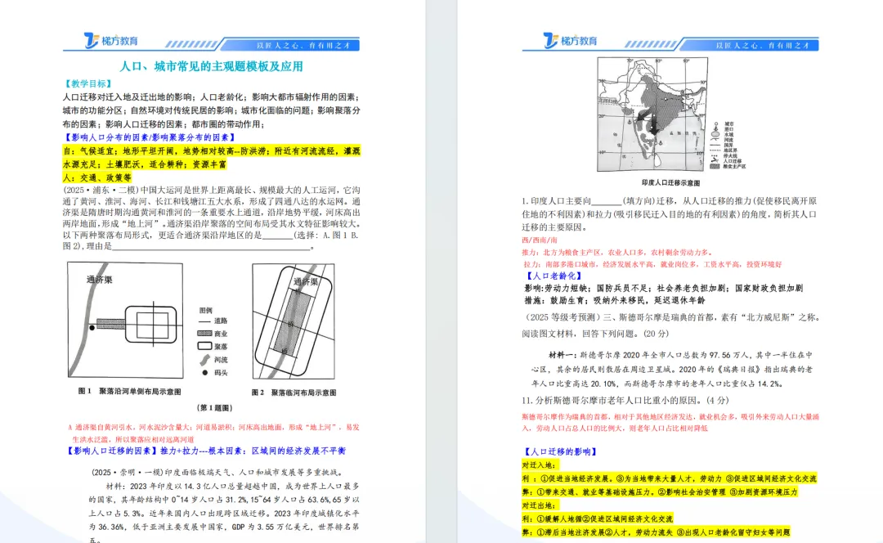Click the caption 印度人口迁移示意图
The image size is (883, 543).
pyautogui.click(x=670, y=182)
